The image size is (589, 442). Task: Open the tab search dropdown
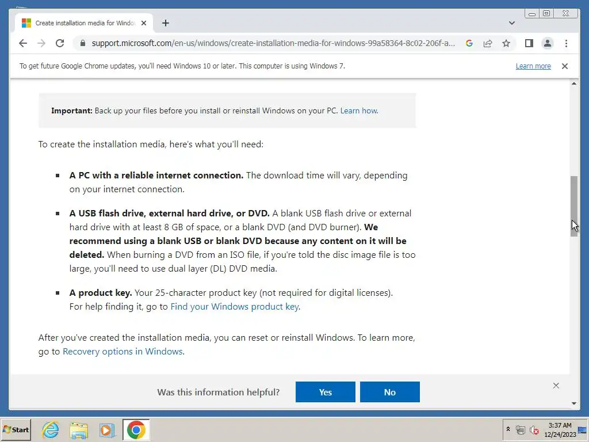point(511,23)
